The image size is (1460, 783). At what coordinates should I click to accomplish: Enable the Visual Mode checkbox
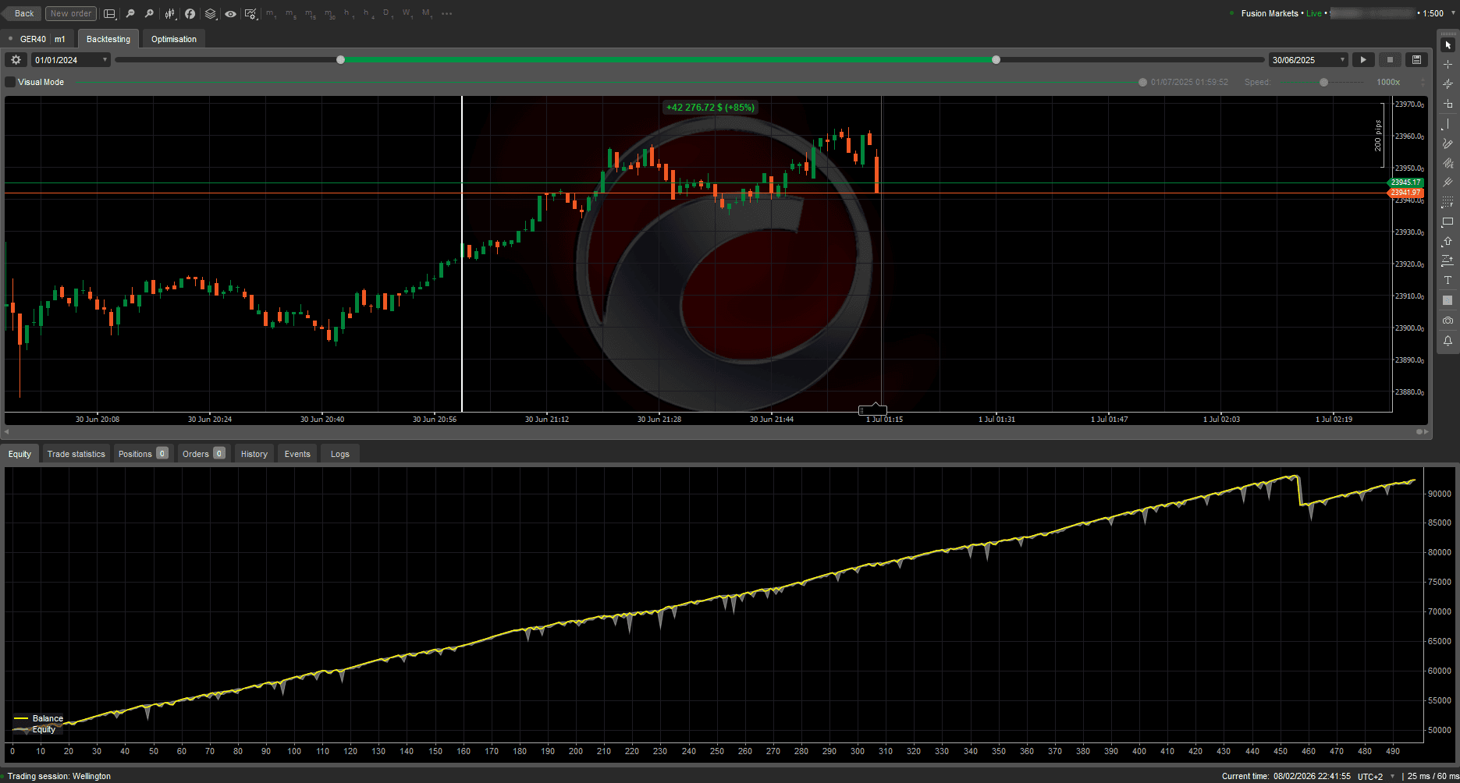tap(9, 82)
